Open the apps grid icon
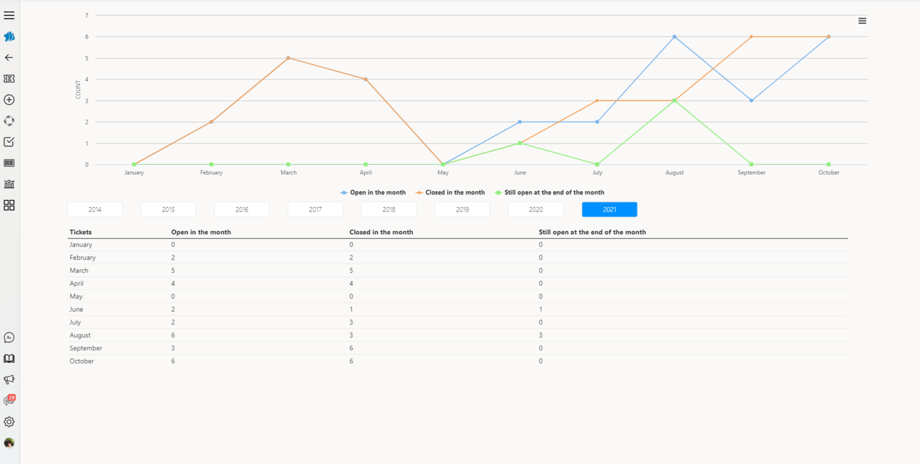Viewport: 920px width, 464px height. pos(9,205)
